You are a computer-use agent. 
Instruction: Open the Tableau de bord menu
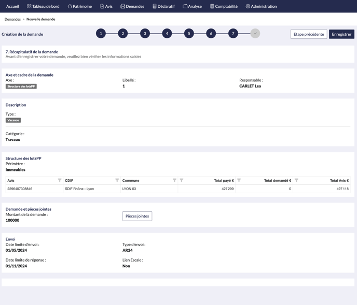(43, 6)
